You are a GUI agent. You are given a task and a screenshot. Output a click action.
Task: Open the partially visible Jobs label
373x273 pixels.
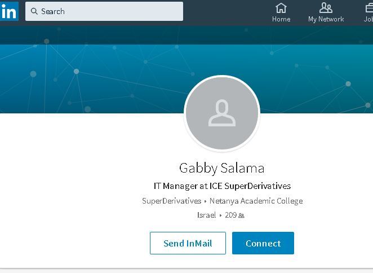pos(368,19)
